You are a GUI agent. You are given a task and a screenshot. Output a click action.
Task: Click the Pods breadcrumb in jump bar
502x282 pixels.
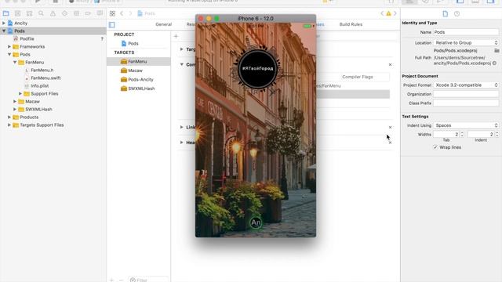pos(147,13)
